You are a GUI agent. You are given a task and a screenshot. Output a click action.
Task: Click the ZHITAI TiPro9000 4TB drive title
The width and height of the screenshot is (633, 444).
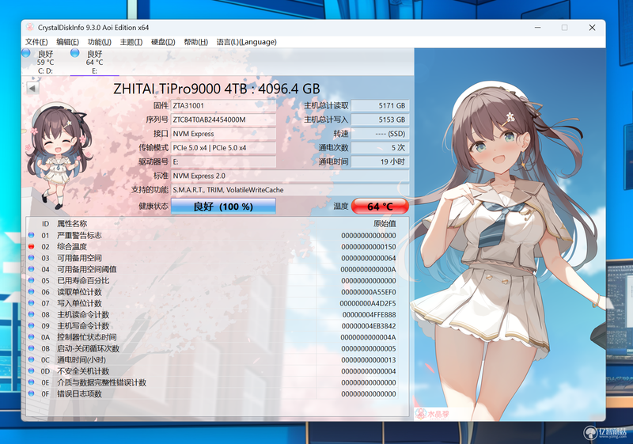click(x=216, y=89)
